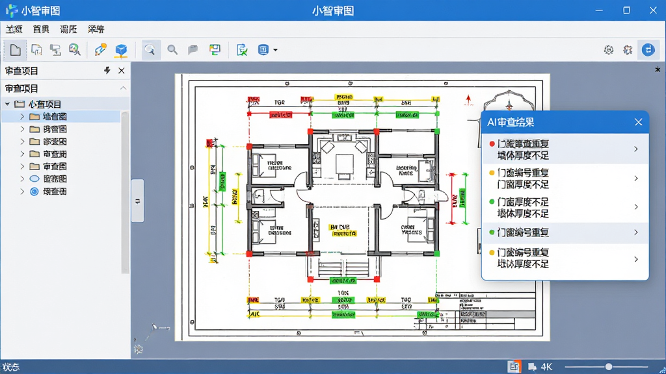Click the green dimension label below the stairs
The width and height of the screenshot is (666, 374).
click(x=343, y=280)
